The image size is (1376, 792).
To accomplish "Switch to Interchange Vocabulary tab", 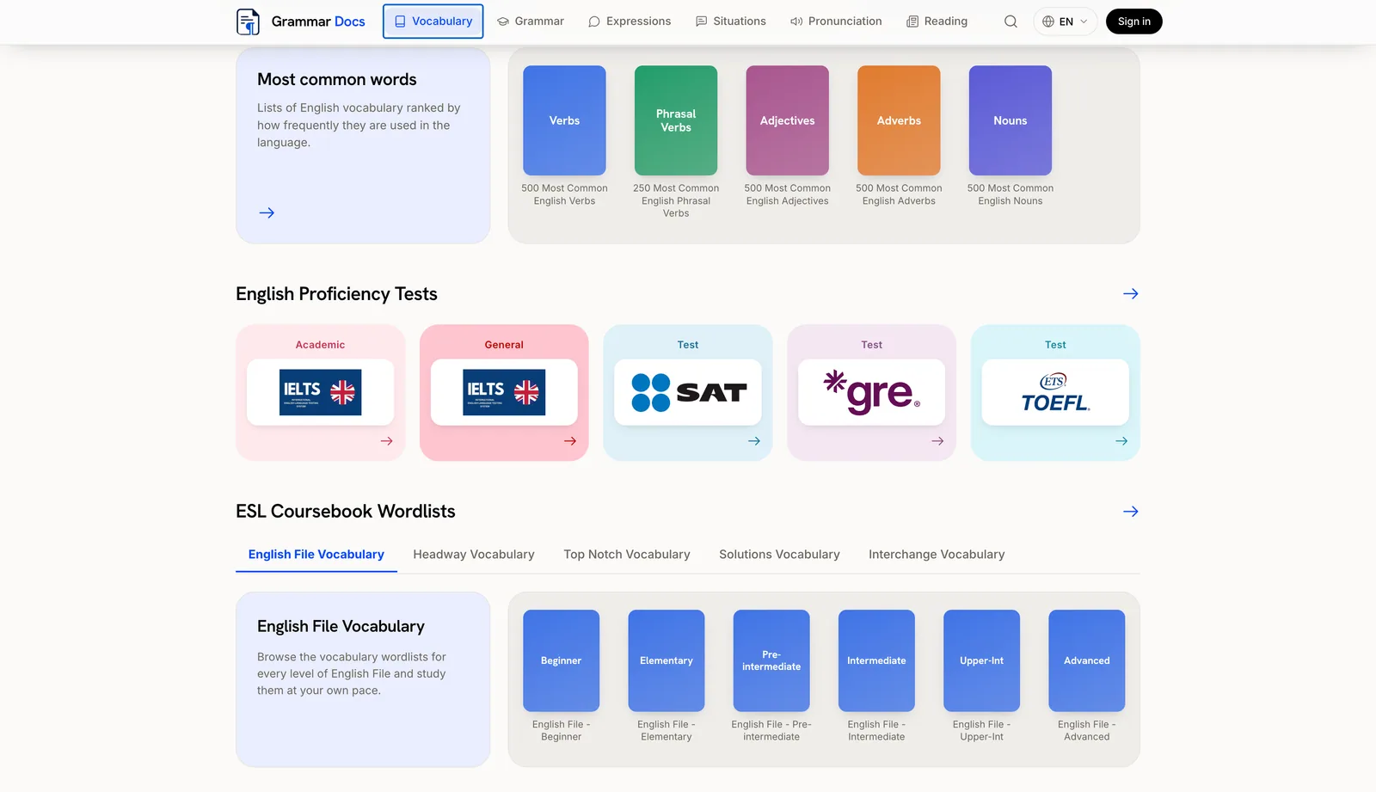I will (937, 555).
